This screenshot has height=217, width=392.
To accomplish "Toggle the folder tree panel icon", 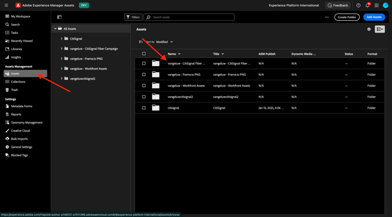I will coord(59,17).
